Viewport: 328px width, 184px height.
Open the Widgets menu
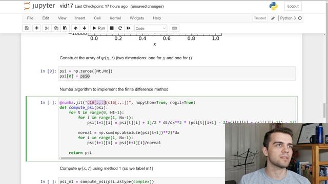click(137, 18)
